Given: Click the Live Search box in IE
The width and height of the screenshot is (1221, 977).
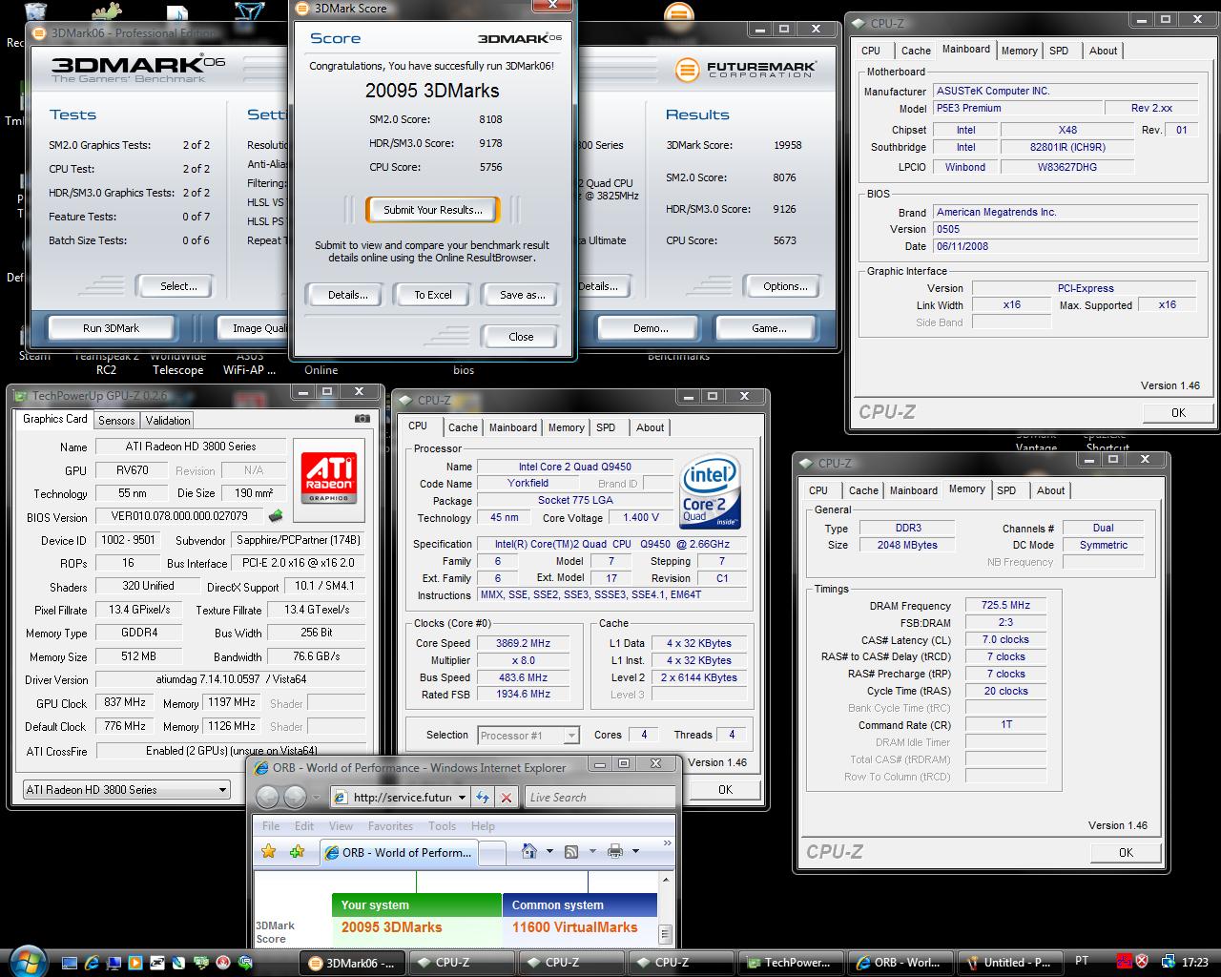Looking at the screenshot, I should (x=601, y=798).
